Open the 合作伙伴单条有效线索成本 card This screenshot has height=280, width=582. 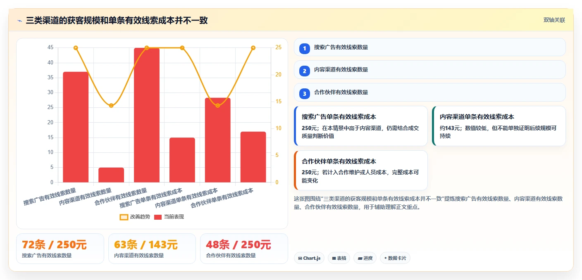tap(360, 170)
